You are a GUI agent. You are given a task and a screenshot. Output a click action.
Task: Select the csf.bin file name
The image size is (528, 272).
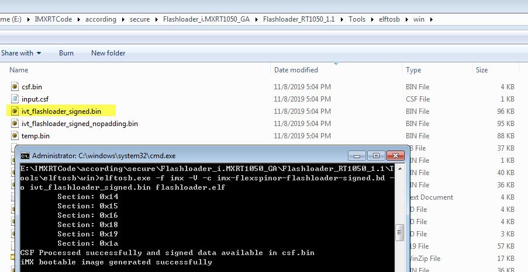32,87
